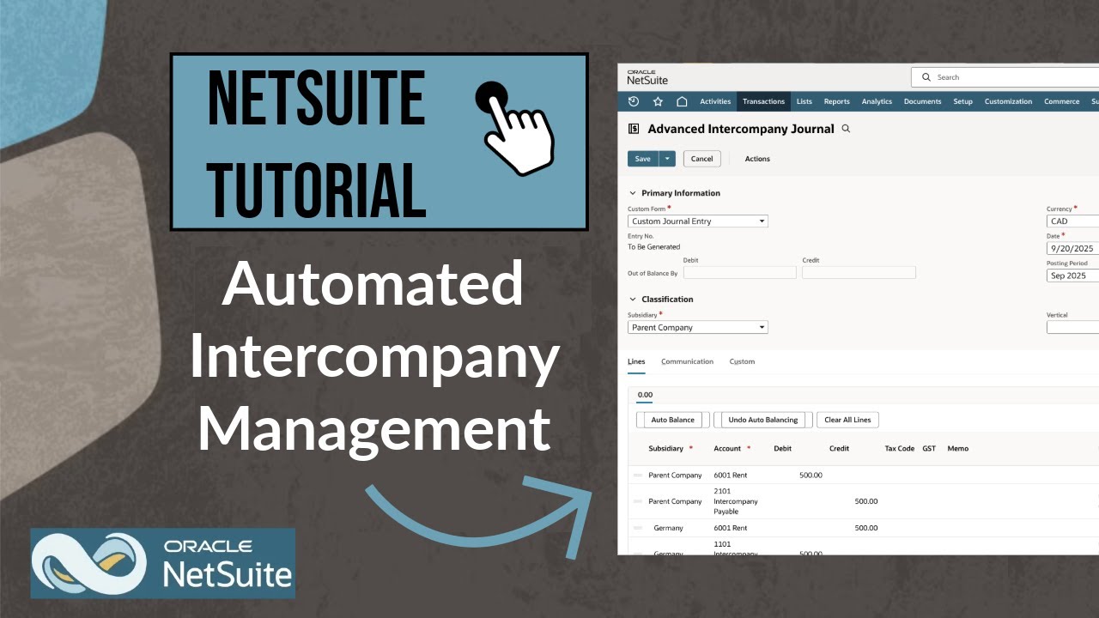Screen dimensions: 1099x618
Task: Click the 500.00 credit on Intercompany Payable line
Action: tap(866, 501)
